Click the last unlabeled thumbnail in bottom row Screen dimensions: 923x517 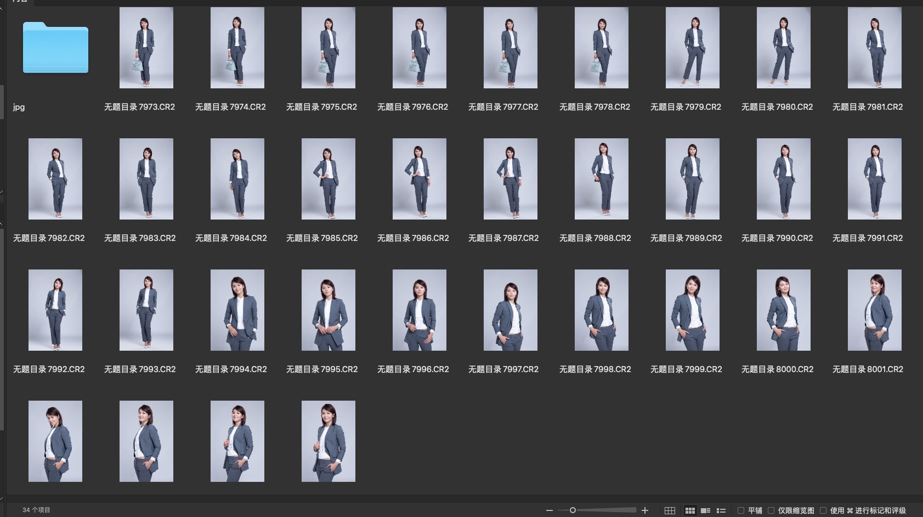[x=328, y=441]
